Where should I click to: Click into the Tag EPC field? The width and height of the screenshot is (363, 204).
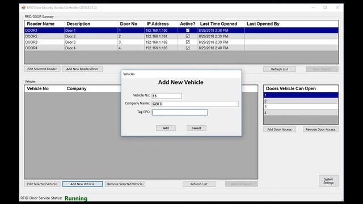(x=180, y=112)
